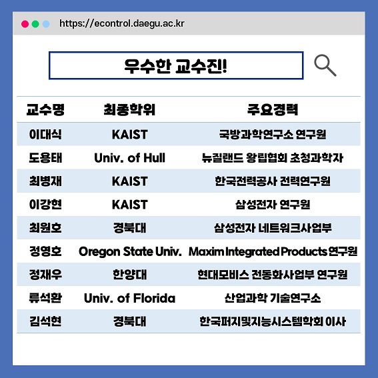The height and width of the screenshot is (378, 378).
Task: Click the light blue window dot
Action: coord(46,24)
